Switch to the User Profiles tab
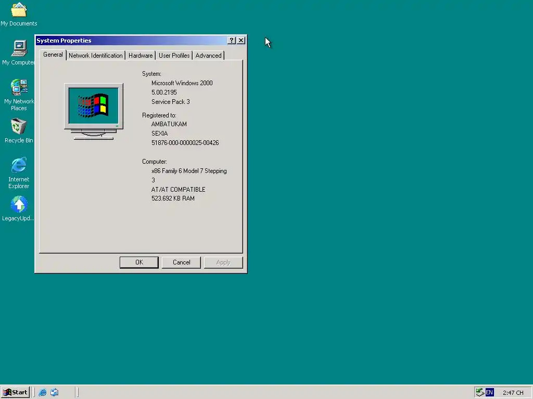Image resolution: width=533 pixels, height=399 pixels. [x=174, y=56]
